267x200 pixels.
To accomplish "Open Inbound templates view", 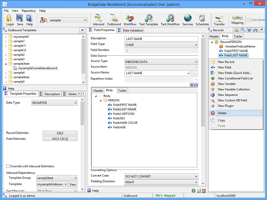I will pyautogui.click(x=99, y=20).
